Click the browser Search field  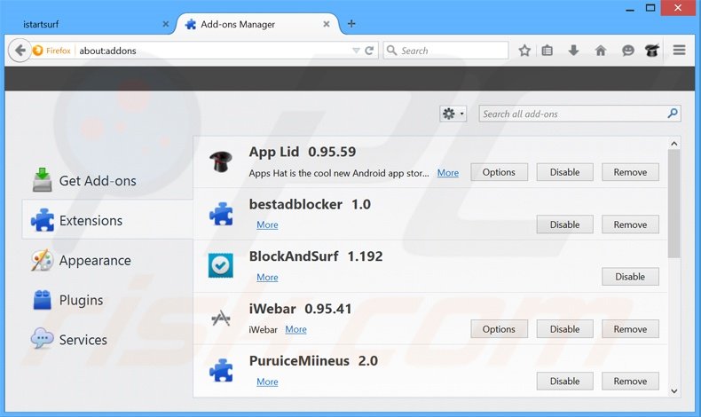coord(445,51)
